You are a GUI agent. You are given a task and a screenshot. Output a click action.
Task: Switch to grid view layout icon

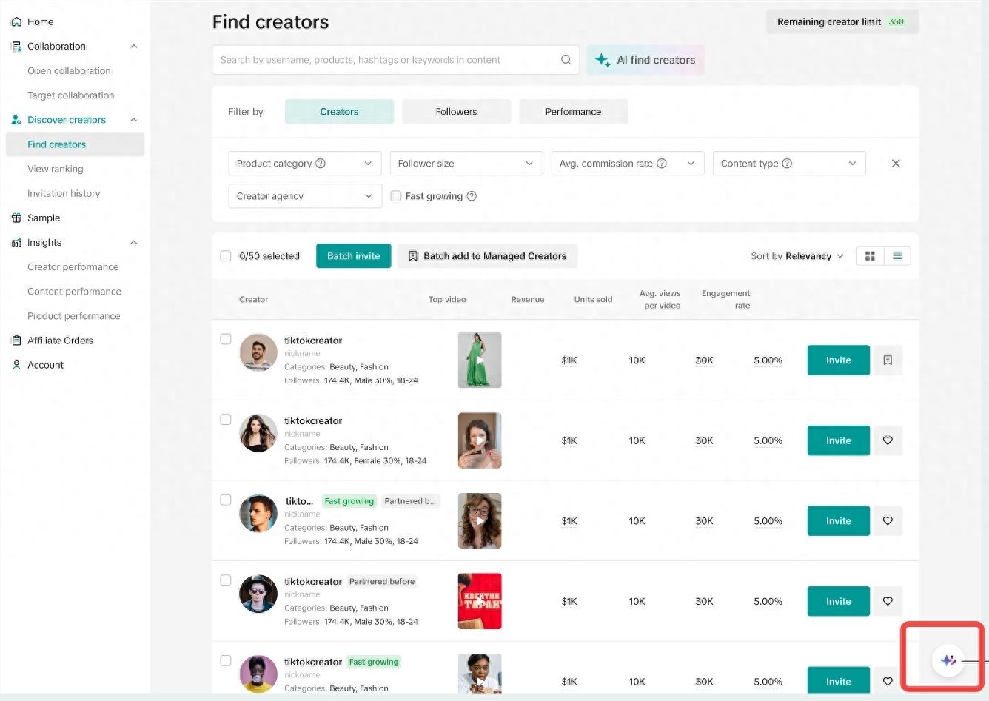[x=870, y=256]
